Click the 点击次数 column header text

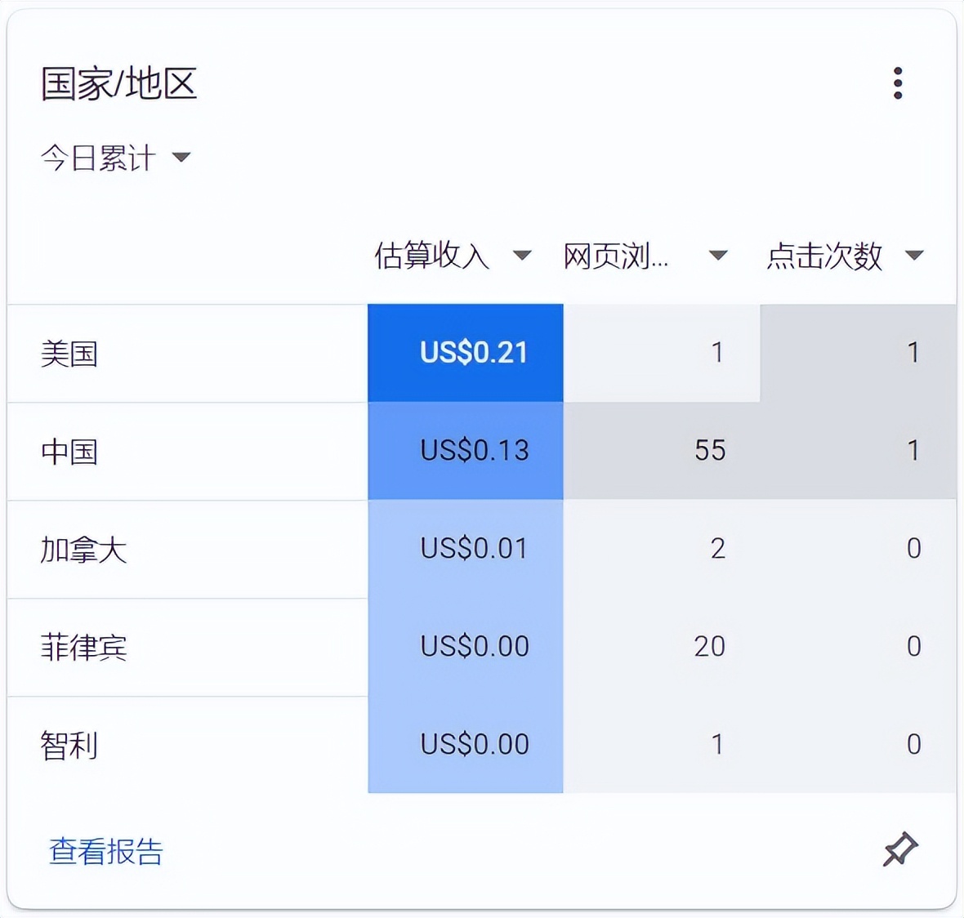click(823, 256)
